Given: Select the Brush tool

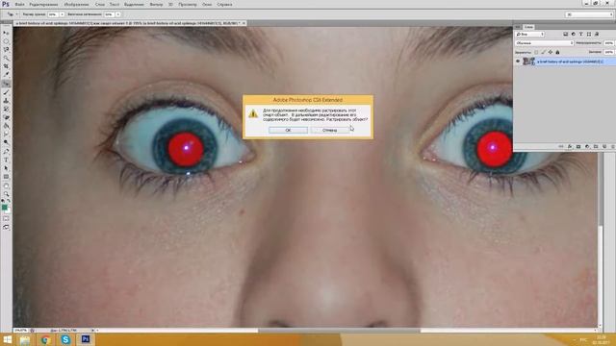Looking at the screenshot, I should point(6,92).
